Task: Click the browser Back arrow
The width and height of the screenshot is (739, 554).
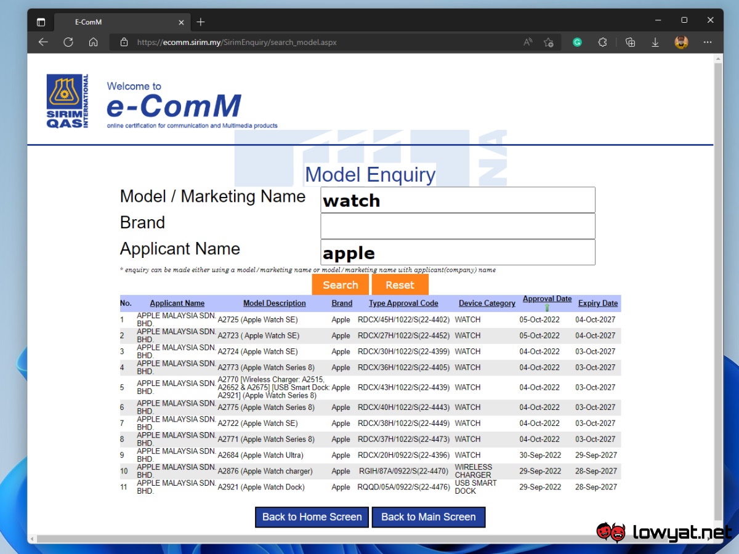Action: tap(43, 42)
